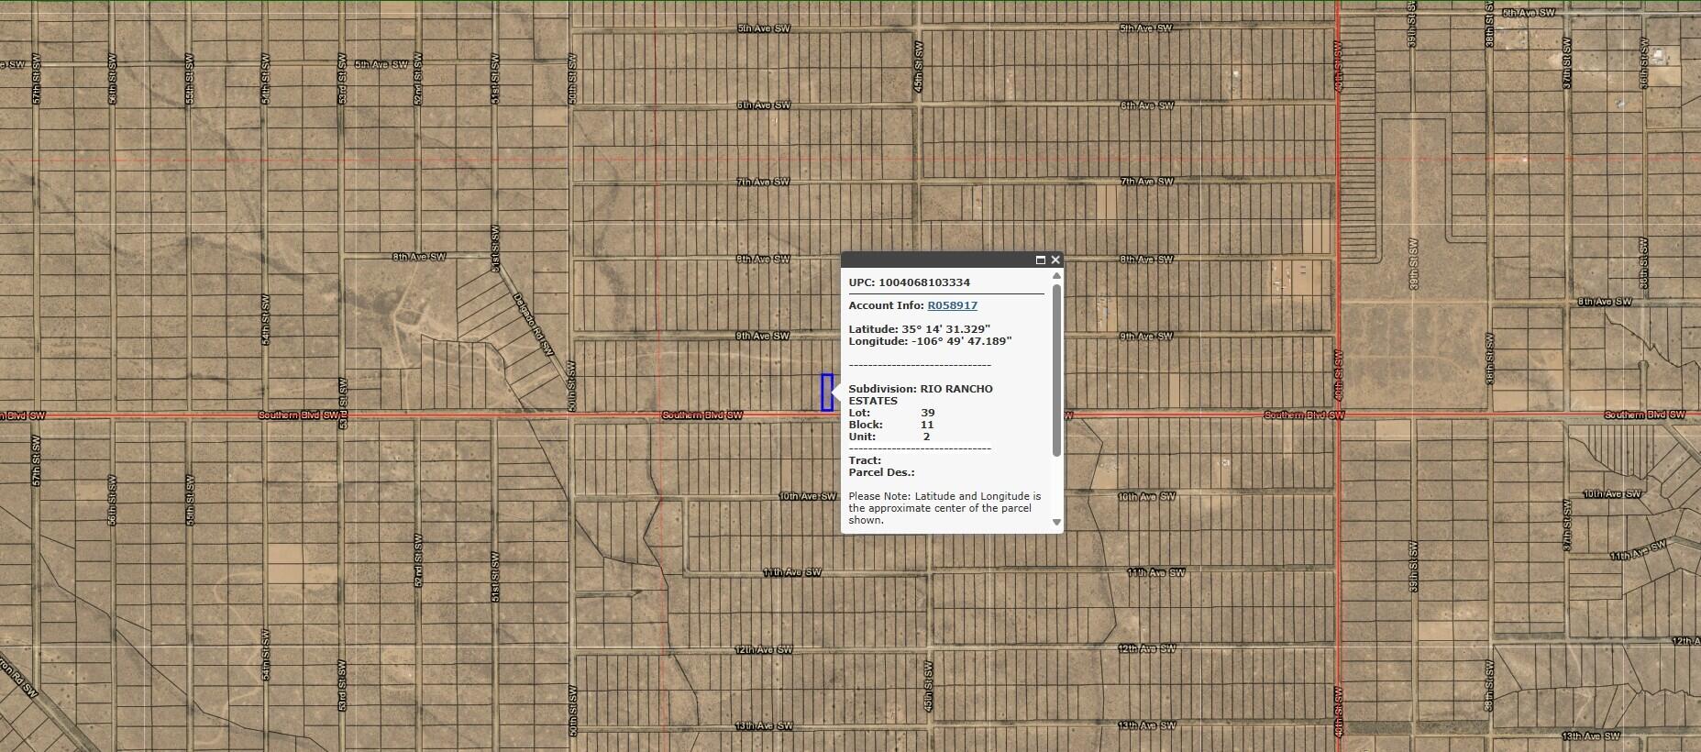Click the Parcel Des. field label
The width and height of the screenshot is (1701, 752).
coord(881,472)
